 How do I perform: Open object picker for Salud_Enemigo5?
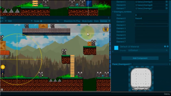coord(166,2)
